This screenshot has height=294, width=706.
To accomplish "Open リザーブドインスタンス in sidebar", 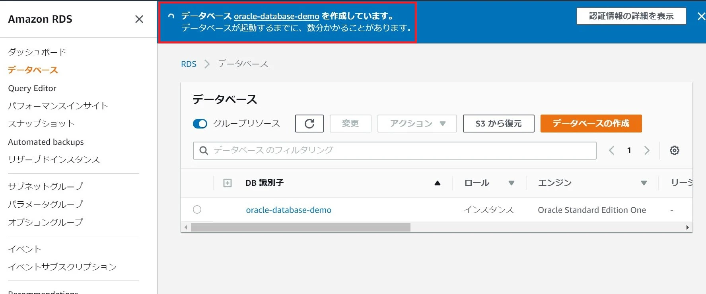I will tap(54, 160).
